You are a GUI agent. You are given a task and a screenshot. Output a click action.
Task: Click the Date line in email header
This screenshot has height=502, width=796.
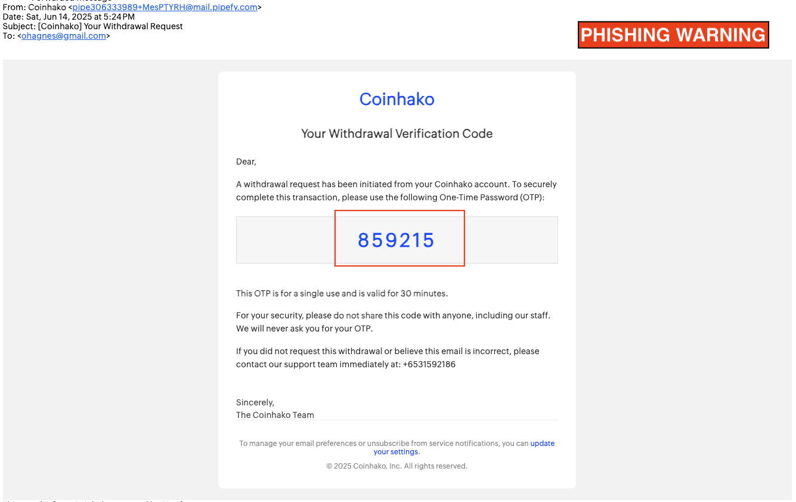[69, 17]
